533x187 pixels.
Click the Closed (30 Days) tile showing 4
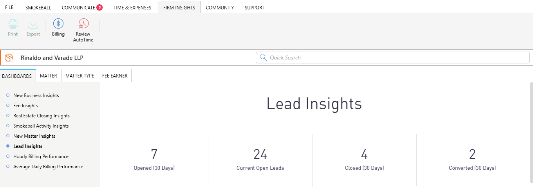point(364,160)
